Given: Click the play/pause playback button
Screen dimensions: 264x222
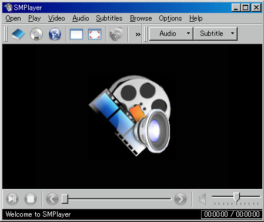Looking at the screenshot, I should point(12,199).
